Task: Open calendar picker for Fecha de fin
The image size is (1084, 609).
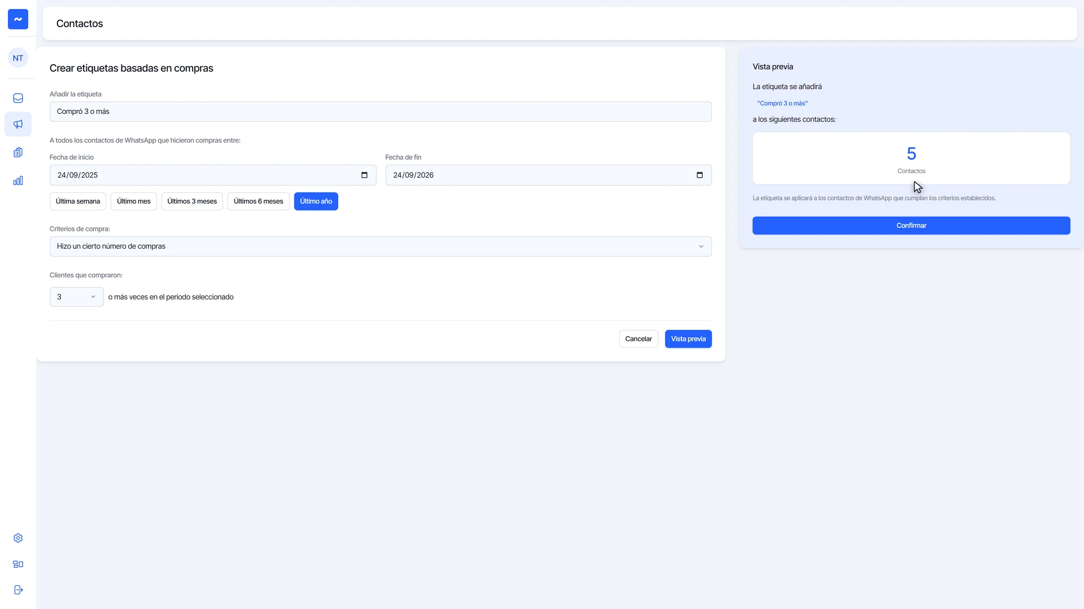Action: coord(700,175)
